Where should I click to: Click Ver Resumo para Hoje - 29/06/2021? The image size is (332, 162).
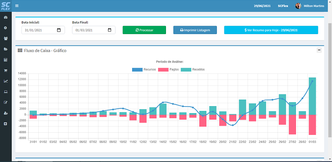[x=271, y=30]
